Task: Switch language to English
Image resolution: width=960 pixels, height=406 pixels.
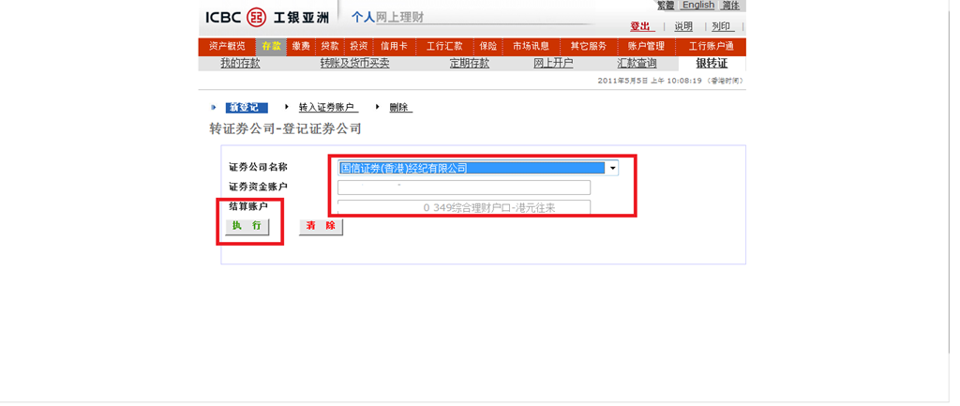Action: pos(698,6)
